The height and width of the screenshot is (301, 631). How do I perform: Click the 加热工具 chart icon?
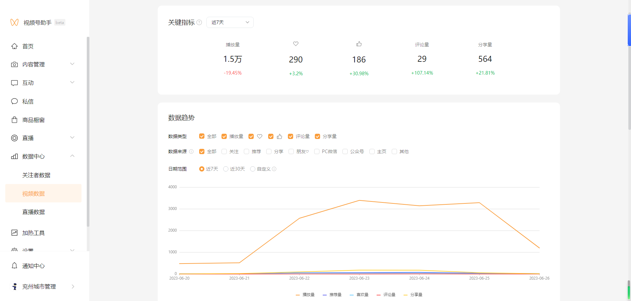tap(14, 233)
